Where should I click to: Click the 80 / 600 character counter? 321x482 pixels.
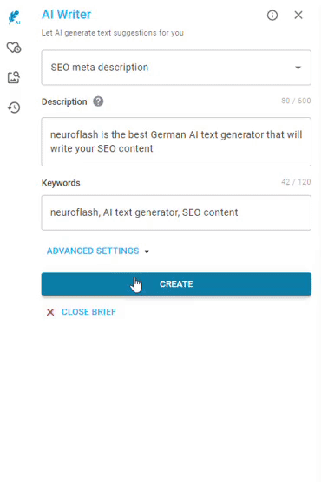[x=296, y=101]
